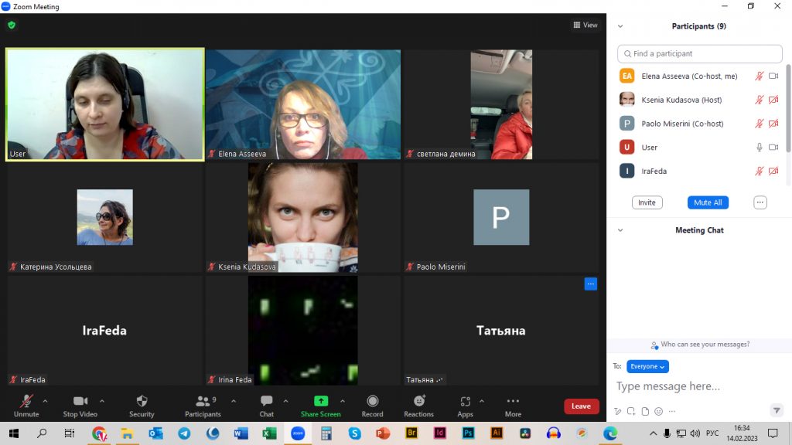Click the Mute All button

click(708, 202)
